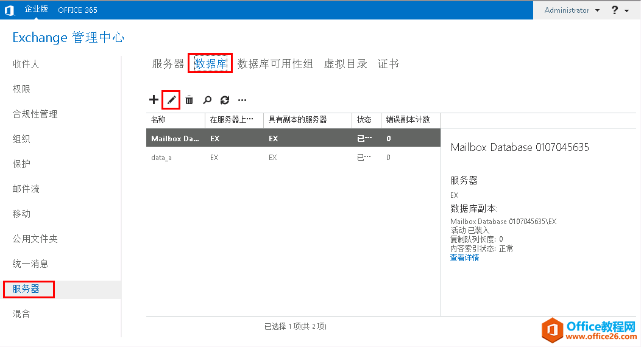Open 移动 in left navigation
641x347 pixels.
click(x=21, y=214)
